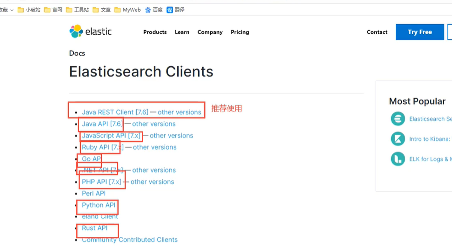This screenshot has height=247, width=452.
Task: Open the JavaScript API [7.x] link
Action: 111,135
